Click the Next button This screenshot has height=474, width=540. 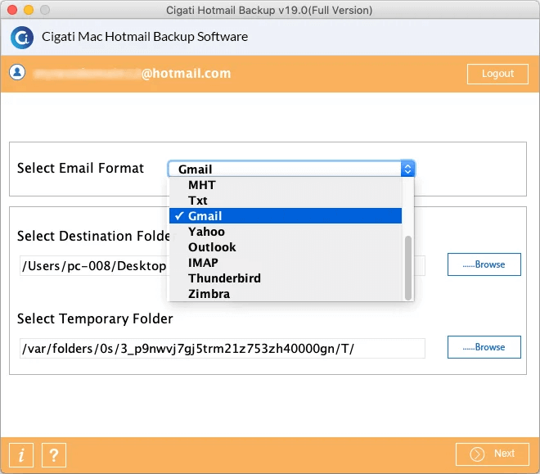click(x=492, y=454)
